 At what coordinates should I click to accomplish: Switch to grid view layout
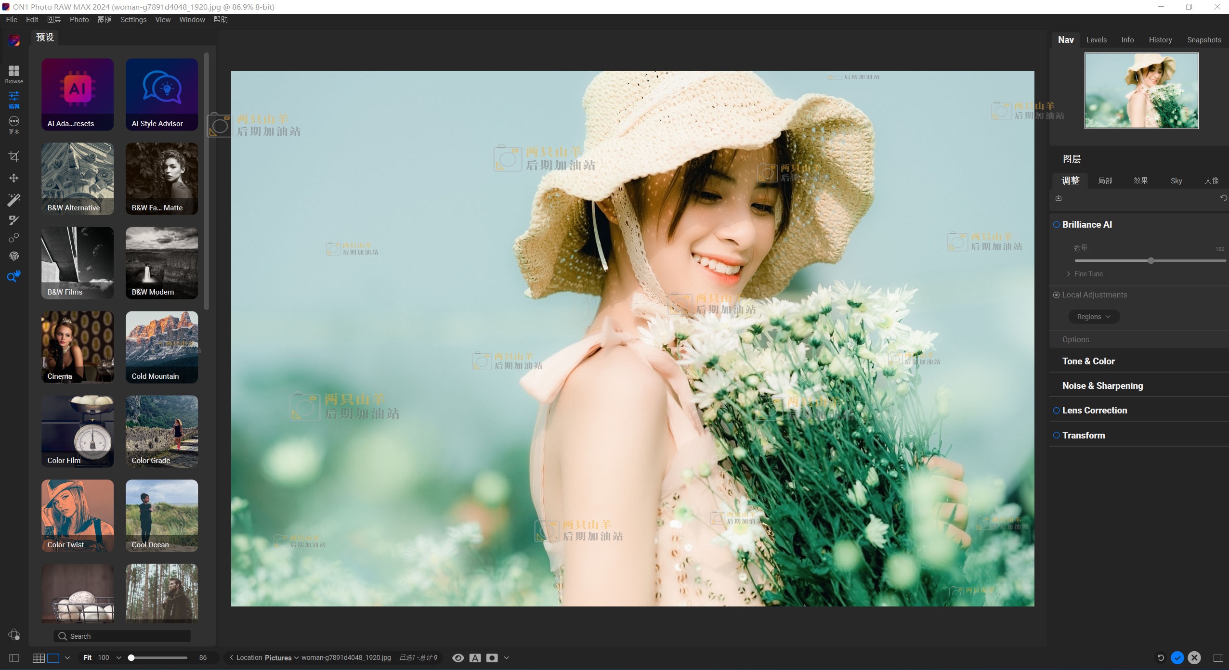click(39, 658)
